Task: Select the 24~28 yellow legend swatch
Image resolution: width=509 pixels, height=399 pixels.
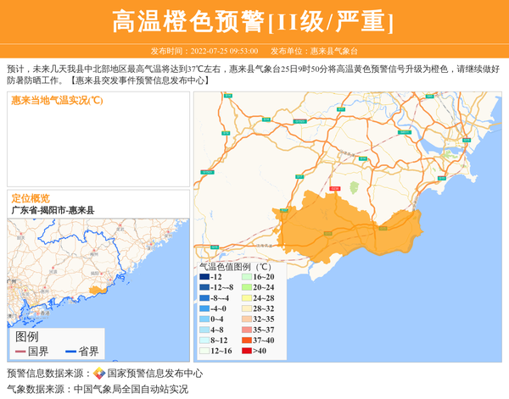Action: (246, 298)
